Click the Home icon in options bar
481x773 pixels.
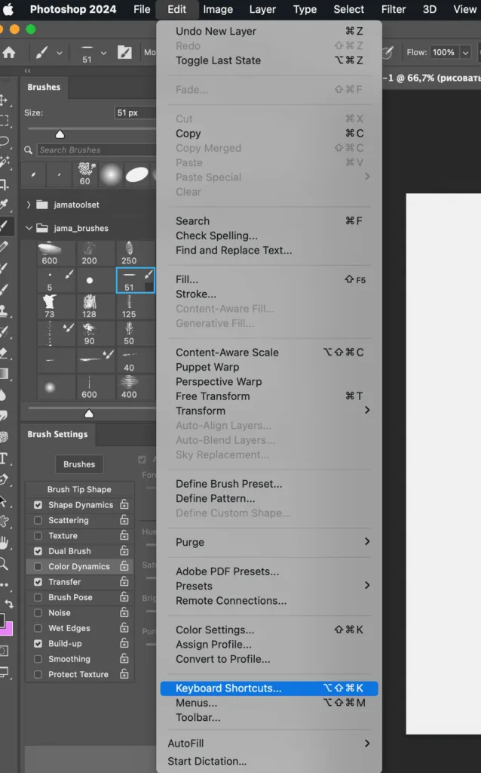pyautogui.click(x=9, y=52)
